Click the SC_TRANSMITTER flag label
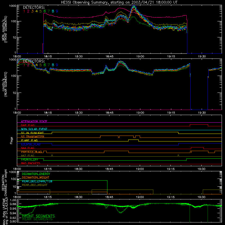This screenshot has height=225, width=225. point(32,137)
